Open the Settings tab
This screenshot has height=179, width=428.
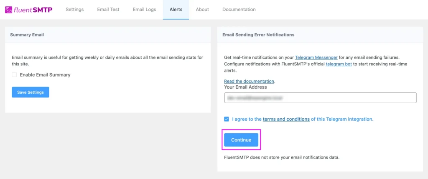point(74,10)
